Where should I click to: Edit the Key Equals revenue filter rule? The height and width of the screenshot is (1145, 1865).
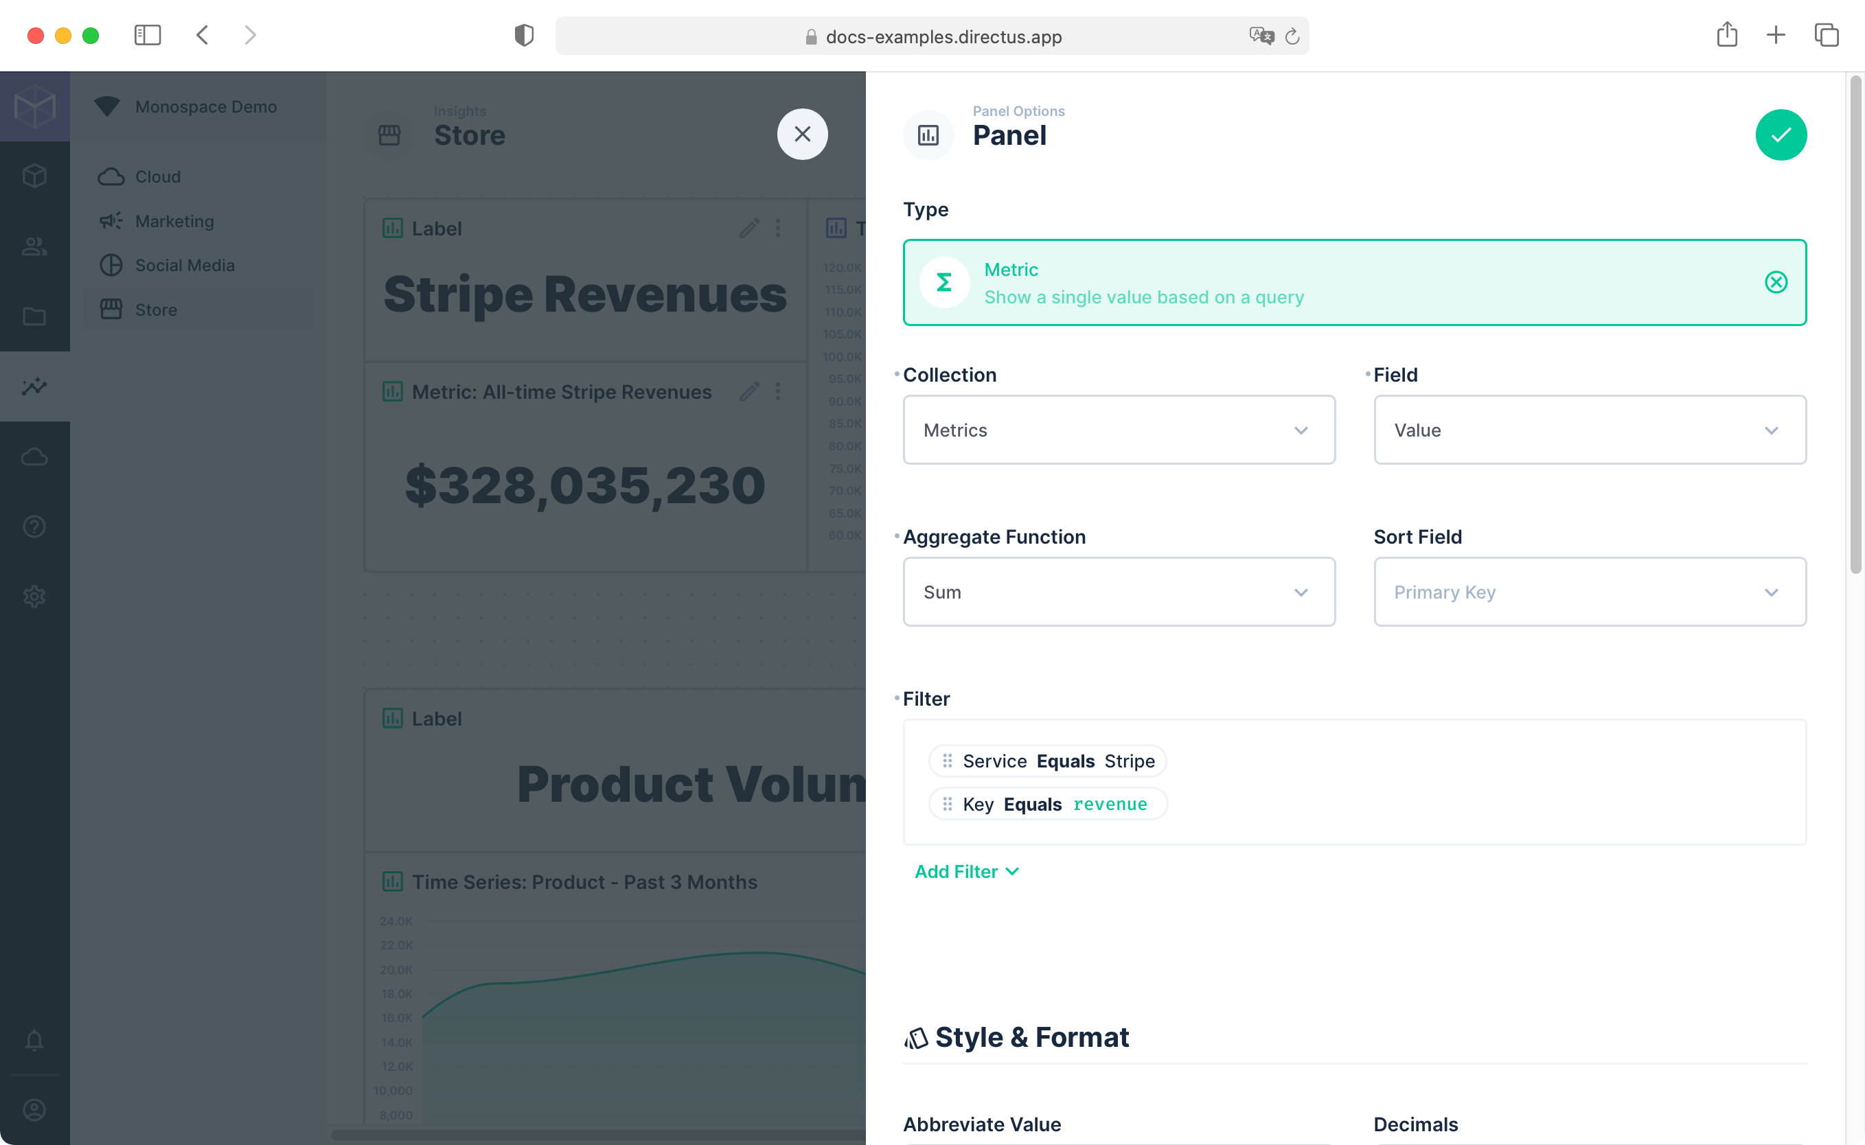1048,803
